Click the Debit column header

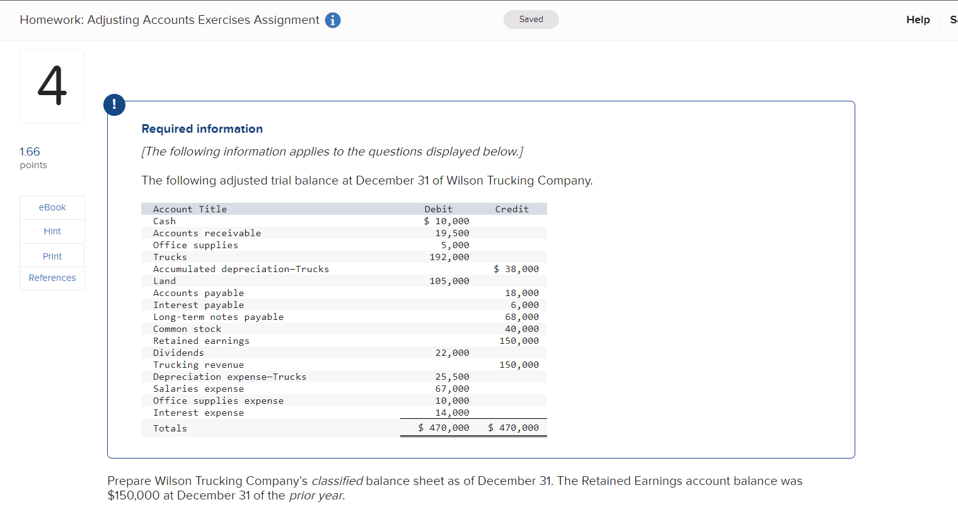click(438, 208)
